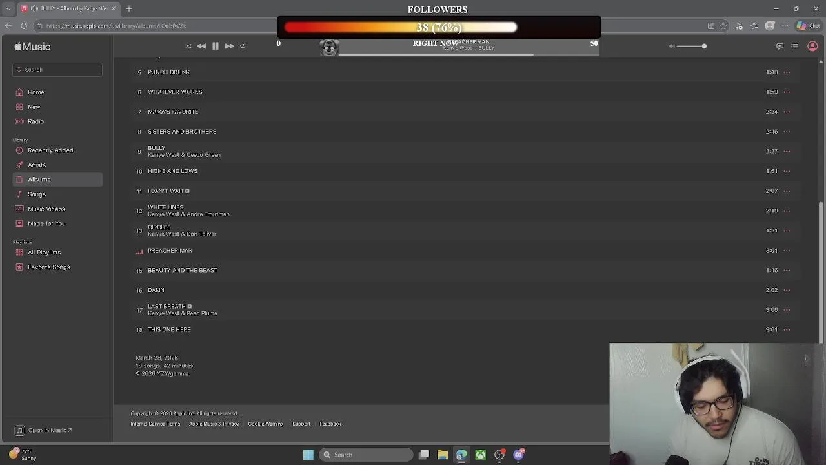Click the address bar URL
The image size is (826, 465).
coord(116,26)
